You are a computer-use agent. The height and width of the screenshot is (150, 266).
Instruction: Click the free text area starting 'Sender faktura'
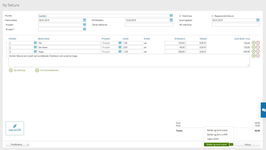(129, 61)
